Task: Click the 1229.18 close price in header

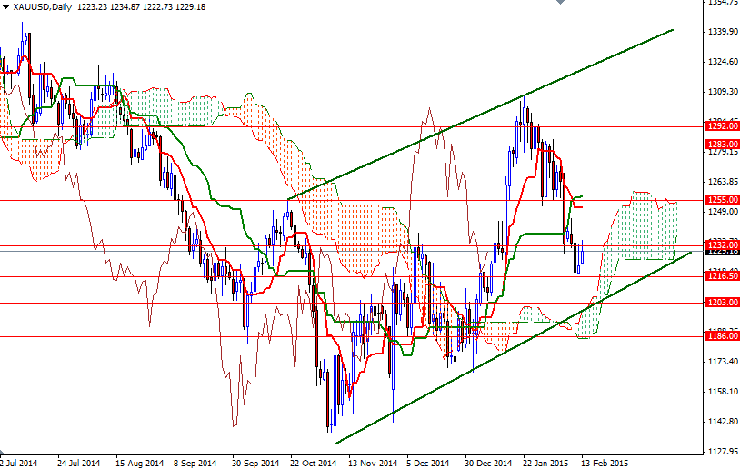Action: click(190, 7)
